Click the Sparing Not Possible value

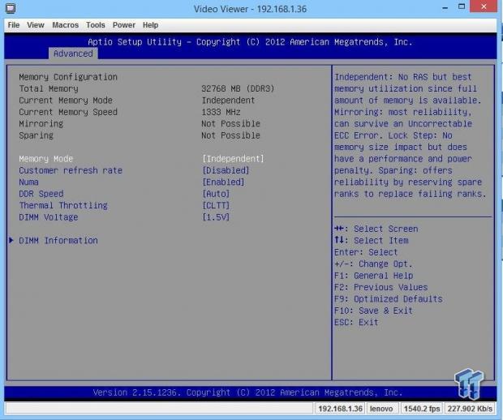[x=230, y=135]
